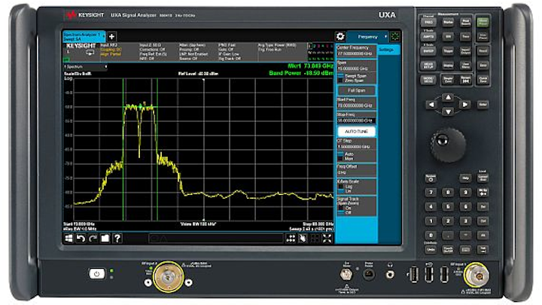Click the full screen expand icon
Image resolution: width=542 pixels, height=305 pixels.
[x=327, y=238]
